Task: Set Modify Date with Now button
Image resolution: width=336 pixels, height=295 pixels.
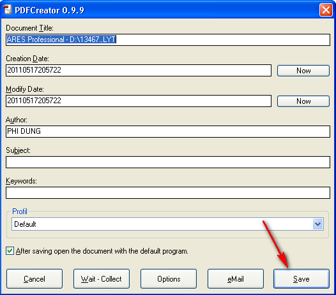Action: pos(303,101)
